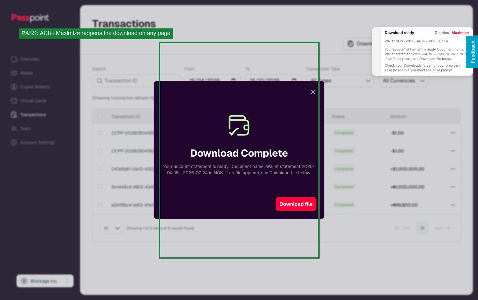478x300 pixels.
Task: Toggle the select-all checkbox in table header
Action: (x=100, y=117)
